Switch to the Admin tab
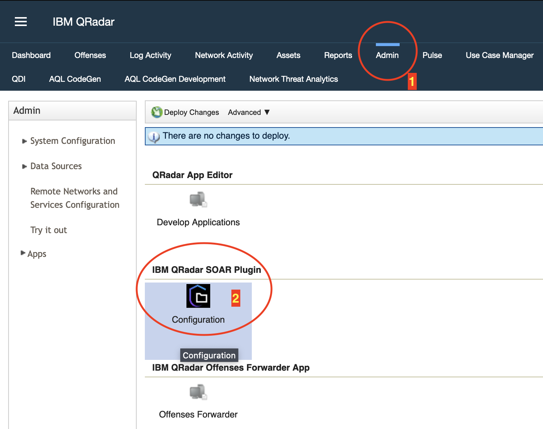The width and height of the screenshot is (543, 429). [x=387, y=55]
